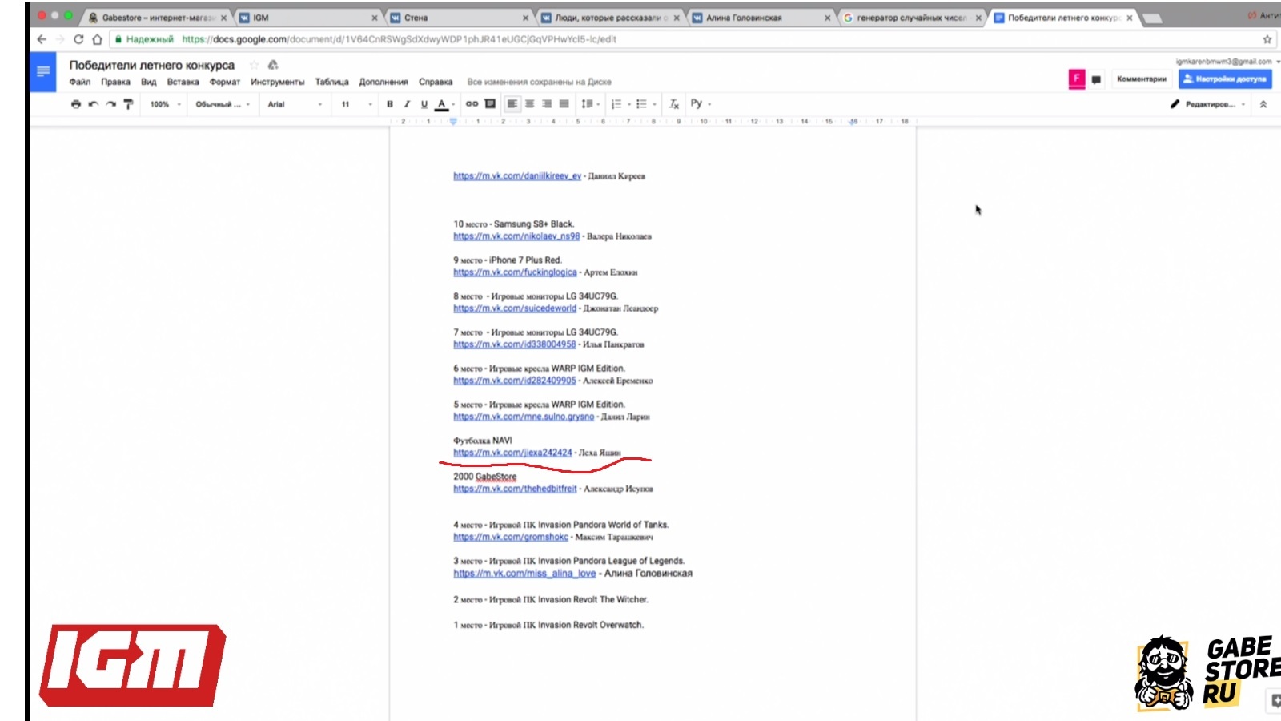Open the chat bubble icon near avatar
1281x721 pixels.
1096,79
